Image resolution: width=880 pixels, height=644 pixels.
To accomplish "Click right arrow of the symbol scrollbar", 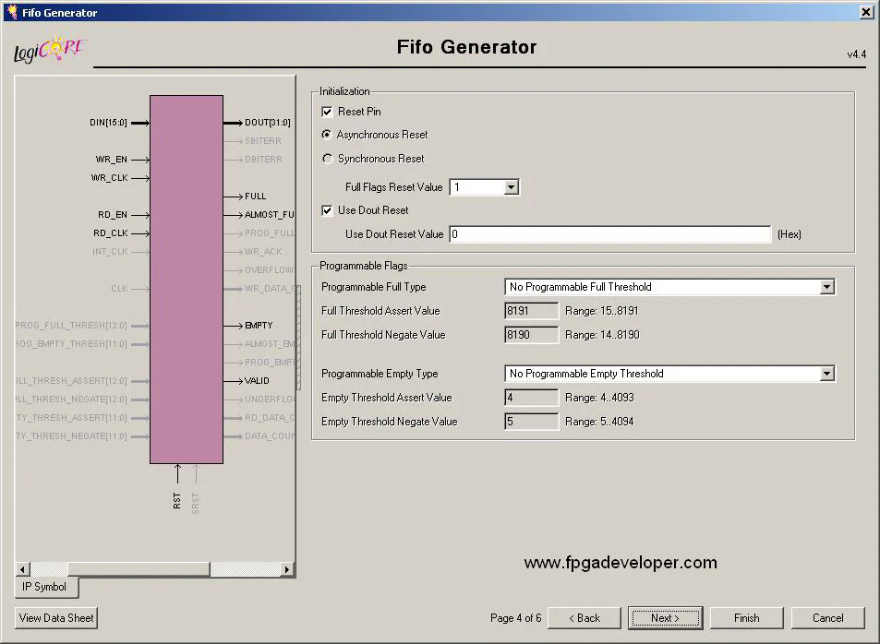I will click(287, 569).
